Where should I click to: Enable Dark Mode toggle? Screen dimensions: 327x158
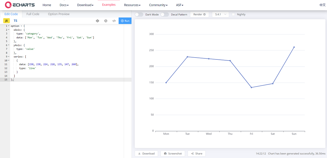(x=139, y=14)
